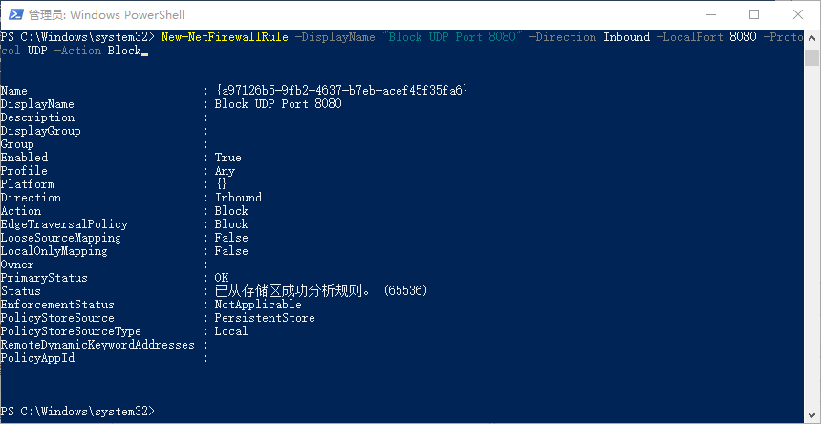The image size is (821, 424).
Task: Maximize the PowerShell window
Action: click(753, 13)
